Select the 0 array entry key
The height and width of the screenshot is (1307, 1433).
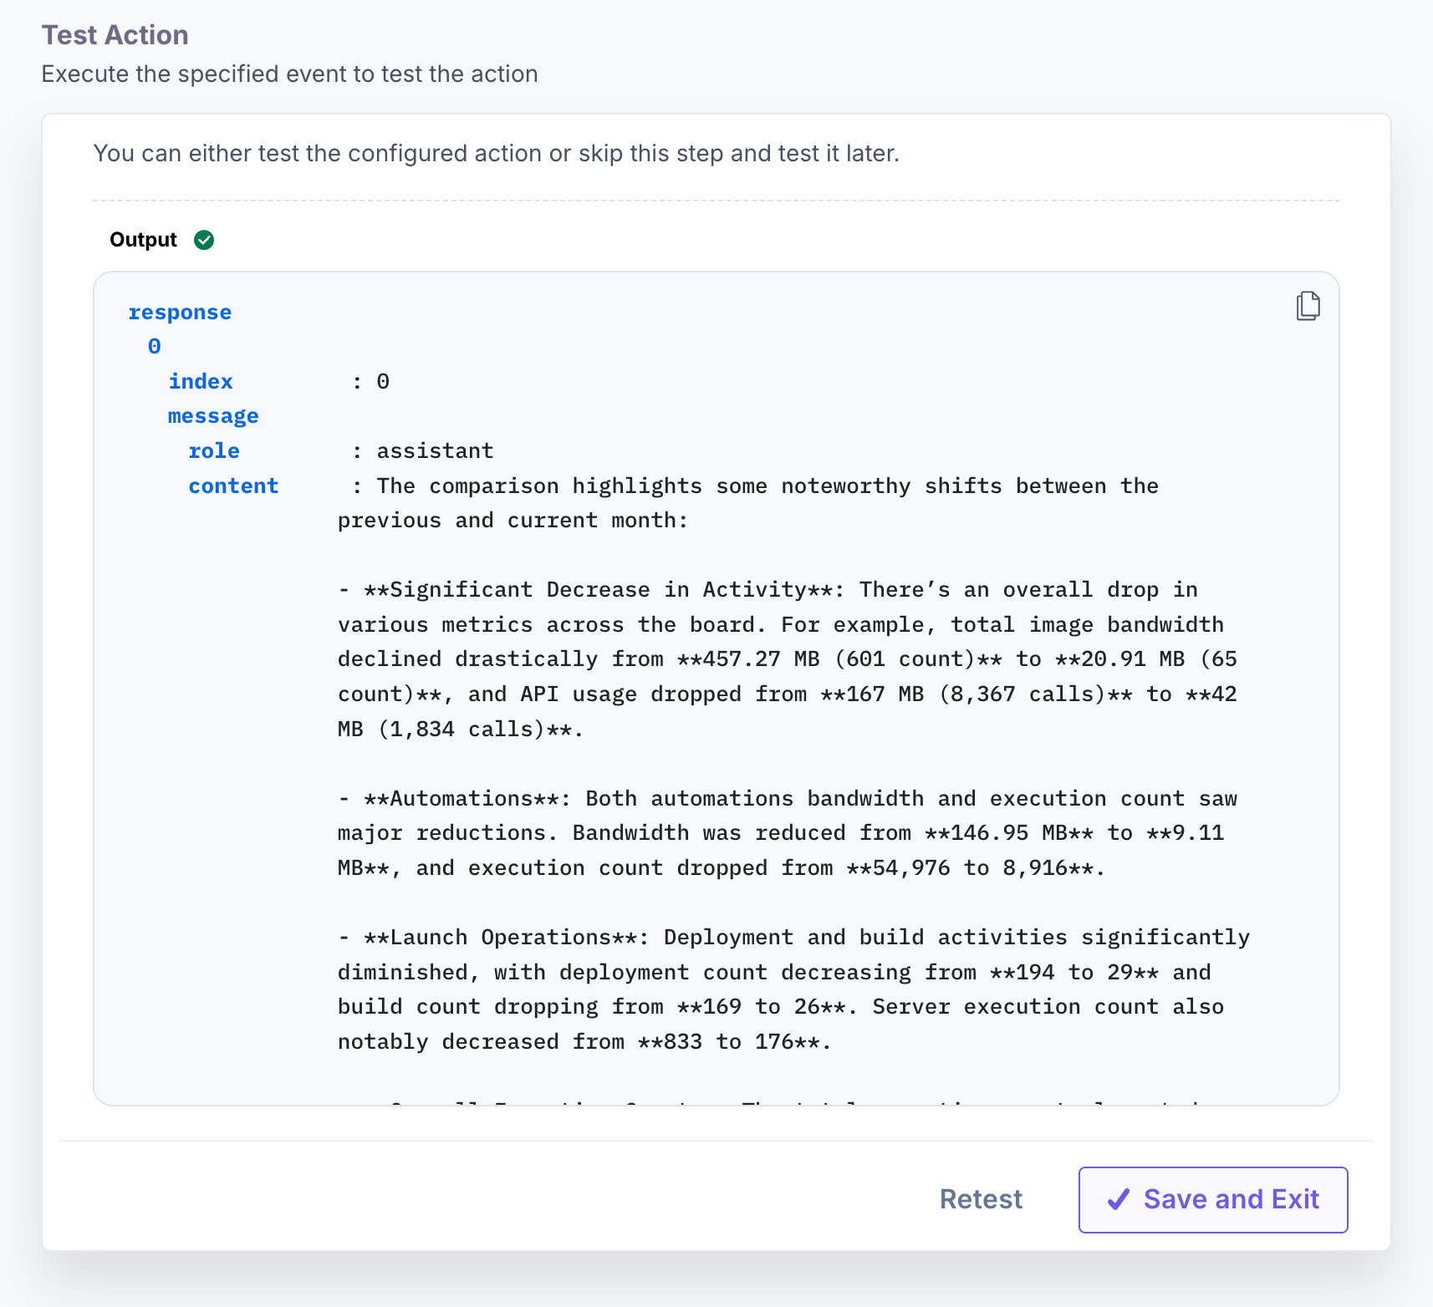tap(155, 347)
